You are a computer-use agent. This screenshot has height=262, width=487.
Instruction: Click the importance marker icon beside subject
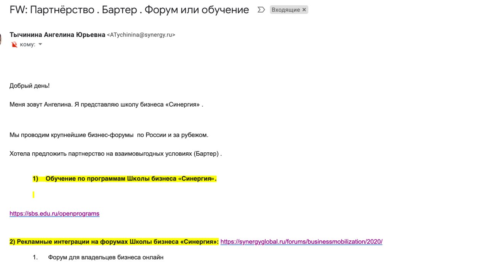tap(261, 10)
